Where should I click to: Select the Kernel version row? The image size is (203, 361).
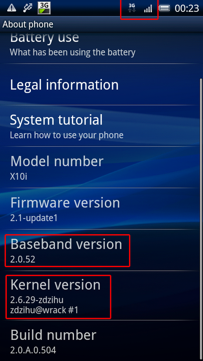[101, 296]
